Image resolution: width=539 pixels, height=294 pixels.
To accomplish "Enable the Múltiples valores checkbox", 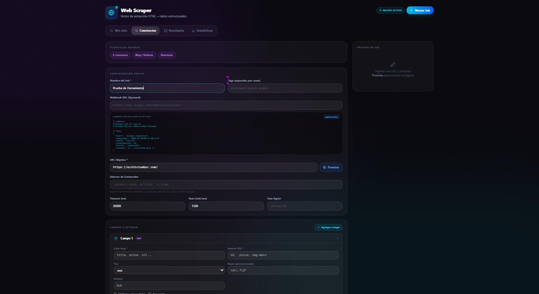I will pyautogui.click(x=115, y=293).
